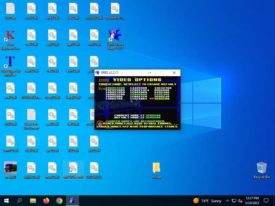The height and width of the screenshot is (206, 275).
Task: Open the Auto Keyboard shortcut icon
Action: tap(10, 35)
